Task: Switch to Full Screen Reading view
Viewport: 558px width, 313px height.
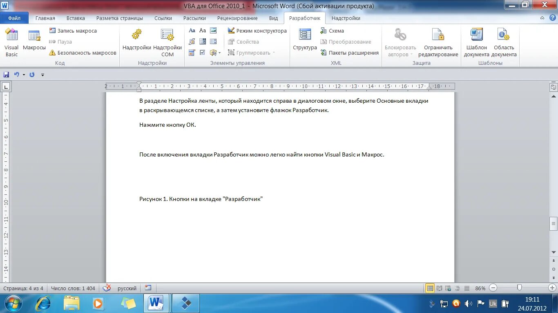Action: tap(440, 288)
